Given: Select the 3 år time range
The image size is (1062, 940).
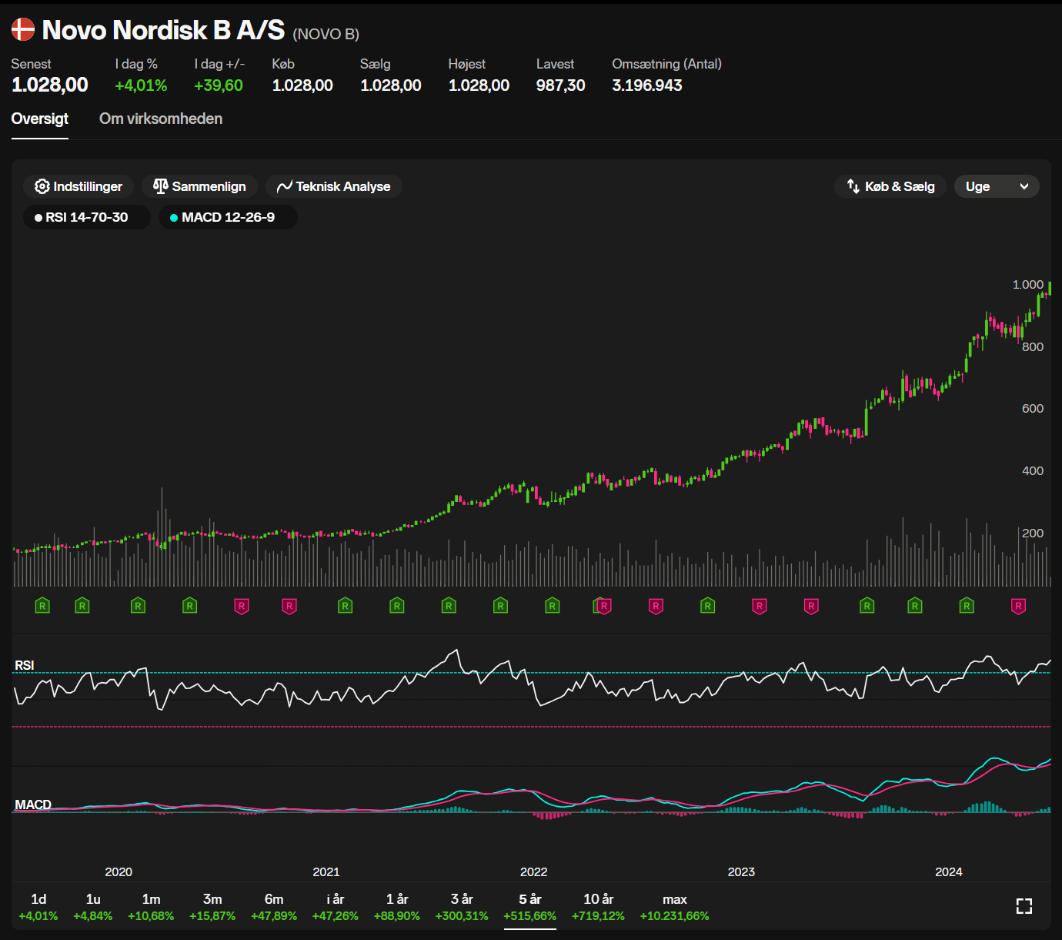Looking at the screenshot, I should 462,907.
